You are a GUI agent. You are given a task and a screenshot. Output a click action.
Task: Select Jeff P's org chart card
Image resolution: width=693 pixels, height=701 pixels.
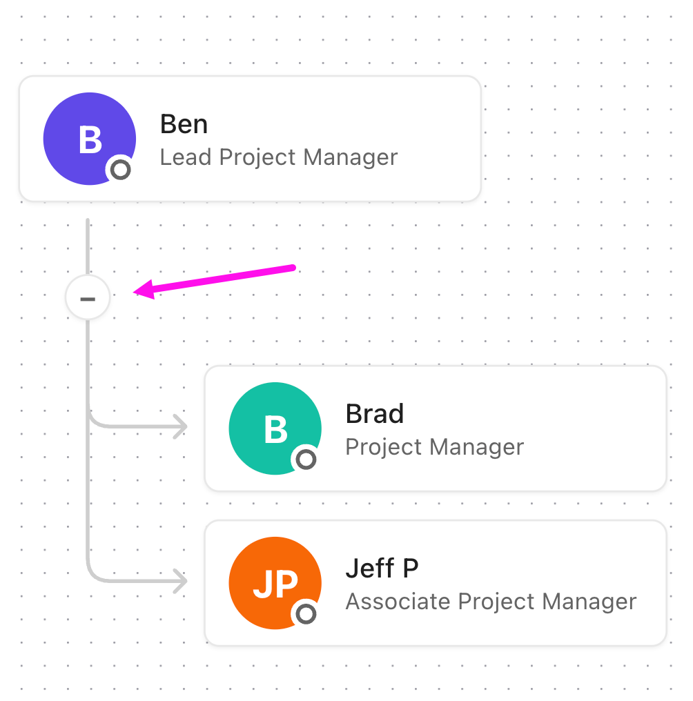pos(436,583)
